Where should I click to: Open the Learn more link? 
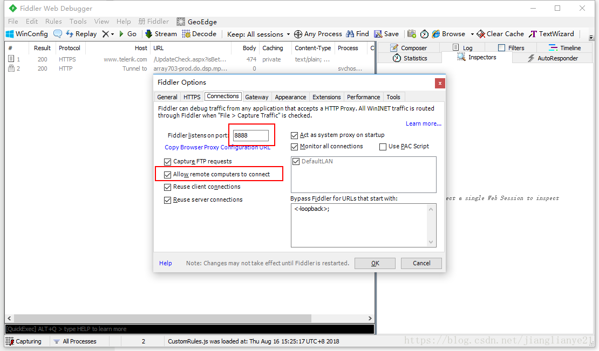423,123
